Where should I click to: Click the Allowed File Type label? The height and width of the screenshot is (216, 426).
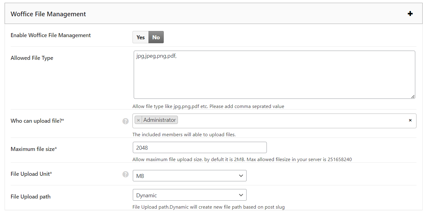pos(32,58)
